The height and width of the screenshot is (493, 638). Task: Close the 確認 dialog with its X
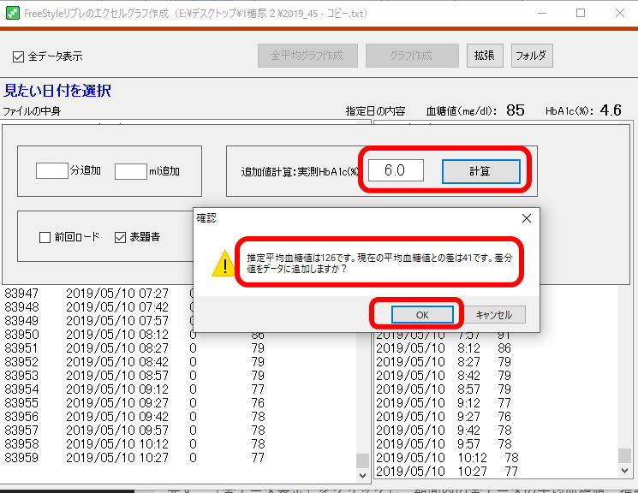click(x=526, y=218)
